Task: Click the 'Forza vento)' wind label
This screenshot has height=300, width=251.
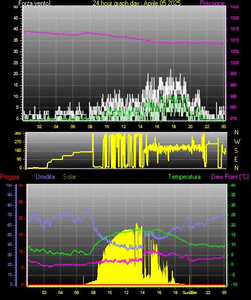Action: (x=34, y=3)
